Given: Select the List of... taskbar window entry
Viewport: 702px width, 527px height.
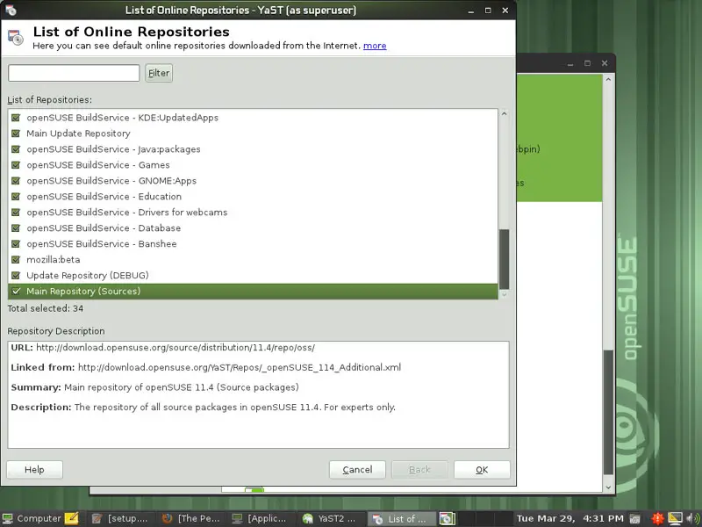Looking at the screenshot, I should coord(401,518).
